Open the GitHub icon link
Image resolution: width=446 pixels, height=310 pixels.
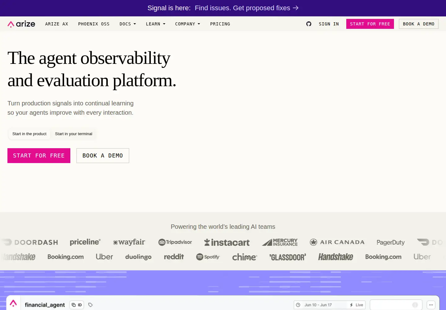tap(309, 24)
